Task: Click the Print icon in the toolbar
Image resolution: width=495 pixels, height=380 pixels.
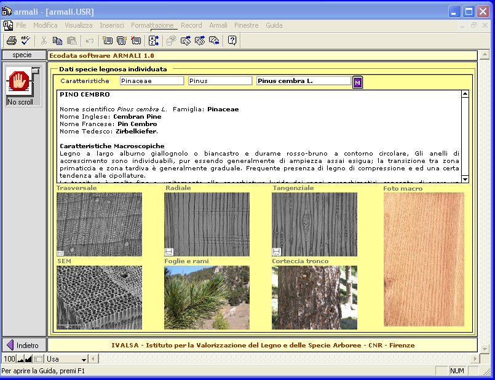Action: (12, 41)
